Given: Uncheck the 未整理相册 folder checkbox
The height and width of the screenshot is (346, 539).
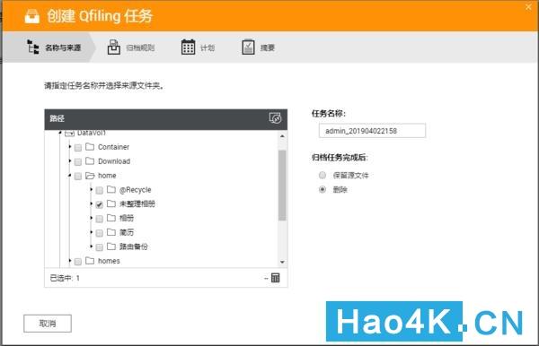Looking at the screenshot, I should pyautogui.click(x=100, y=204).
